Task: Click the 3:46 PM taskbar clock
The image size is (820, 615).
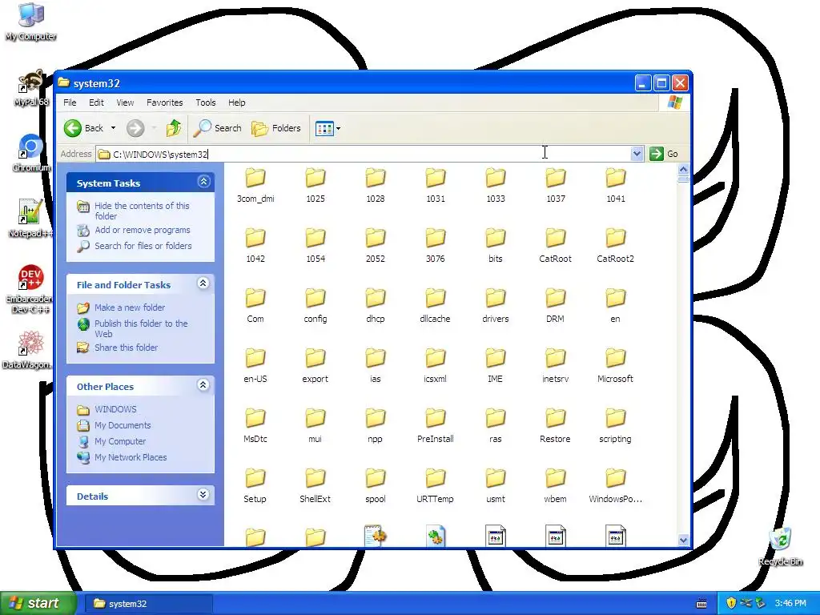Action: [790, 603]
